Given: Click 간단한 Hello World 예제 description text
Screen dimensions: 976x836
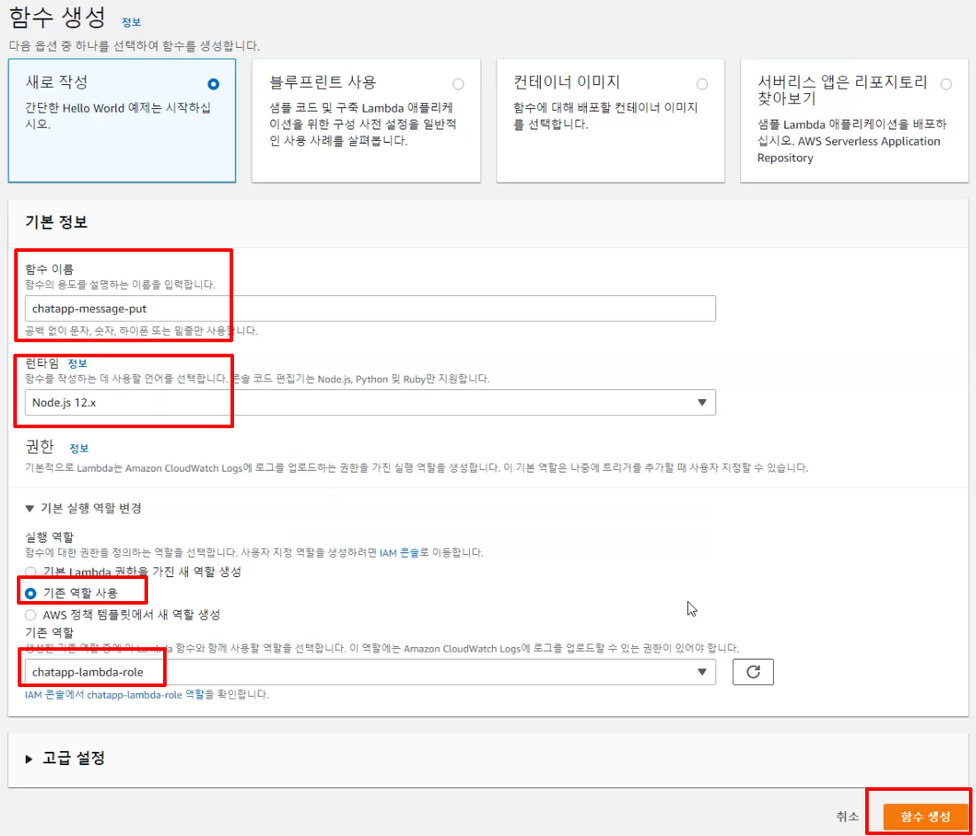Looking at the screenshot, I should pos(118,116).
